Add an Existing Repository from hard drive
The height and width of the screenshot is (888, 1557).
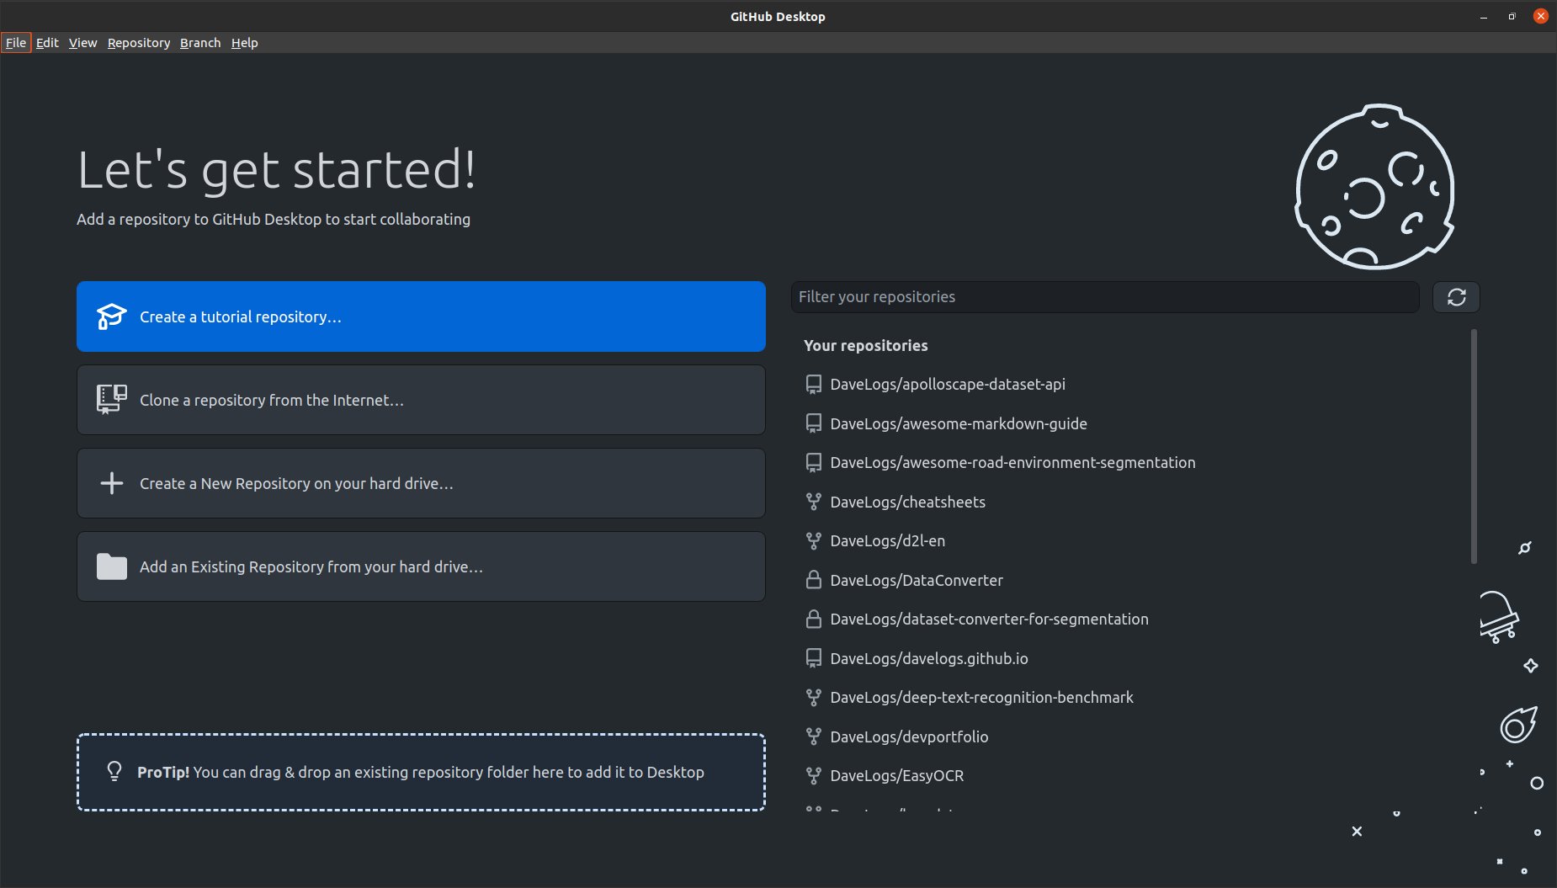(x=421, y=566)
